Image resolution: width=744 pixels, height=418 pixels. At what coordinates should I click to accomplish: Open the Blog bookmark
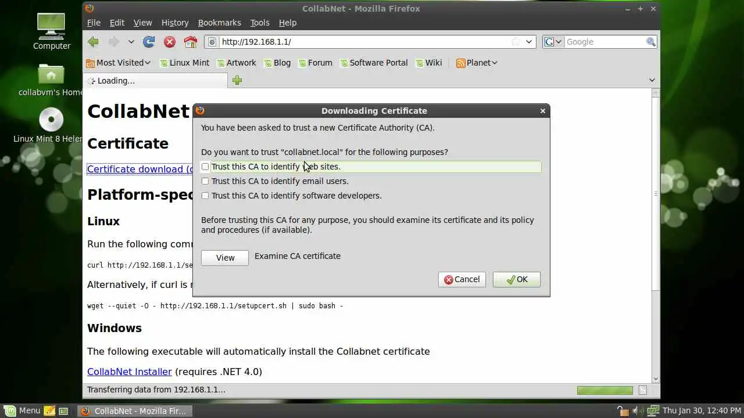(277, 63)
